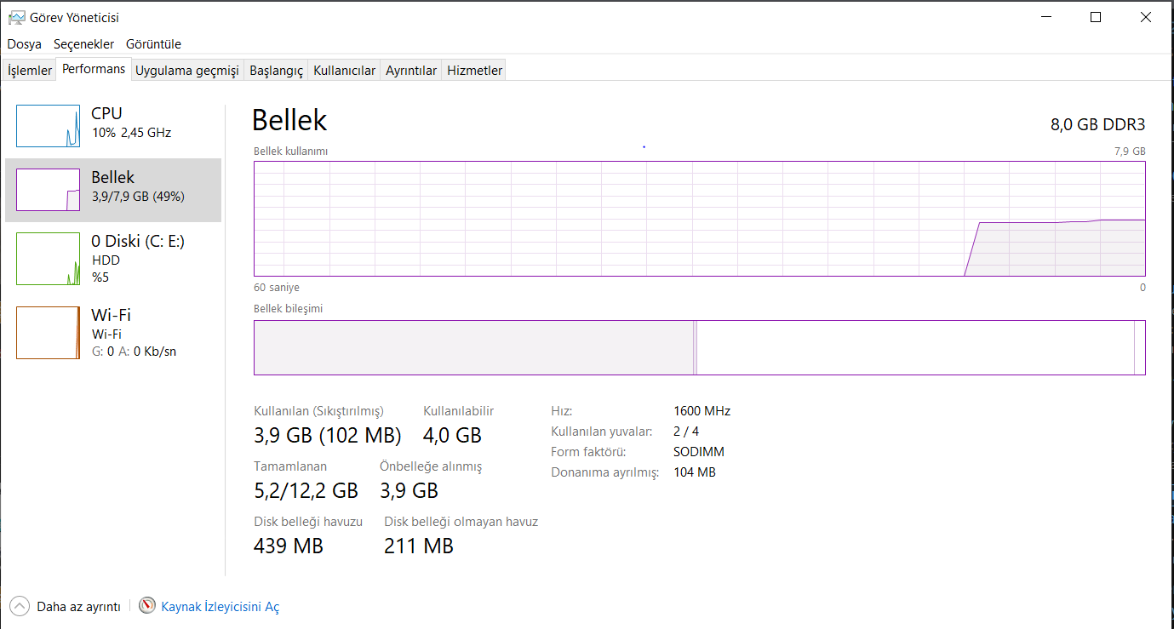Open the Görüntüle menu
Viewport: 1174px width, 629px height.
153,44
